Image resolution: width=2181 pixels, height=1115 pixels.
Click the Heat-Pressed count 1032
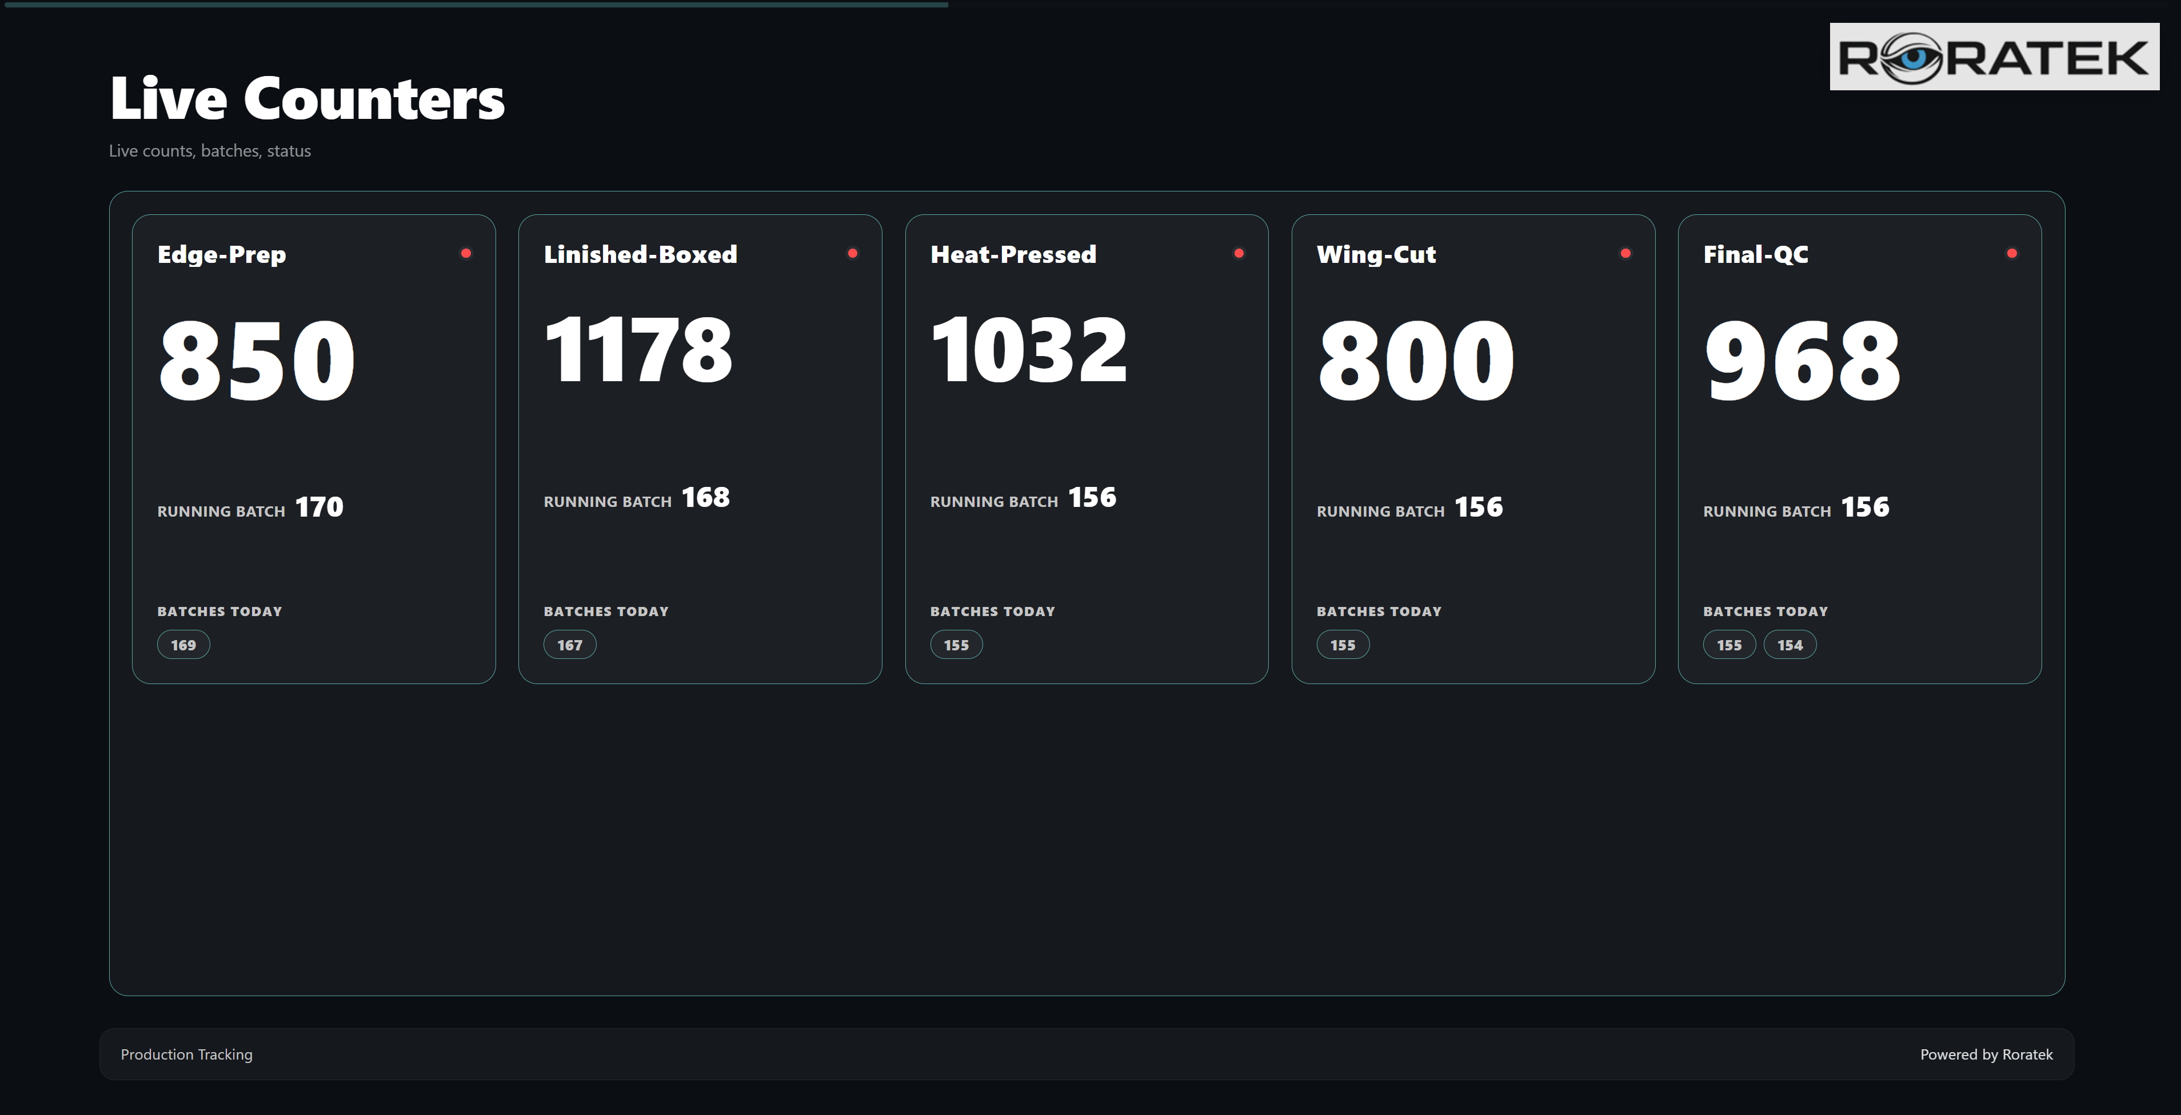(1029, 350)
